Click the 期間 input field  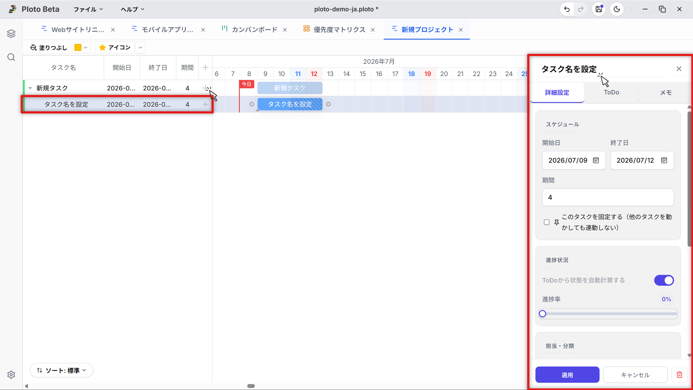click(x=608, y=197)
